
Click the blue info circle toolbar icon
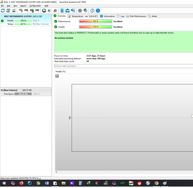98,11
